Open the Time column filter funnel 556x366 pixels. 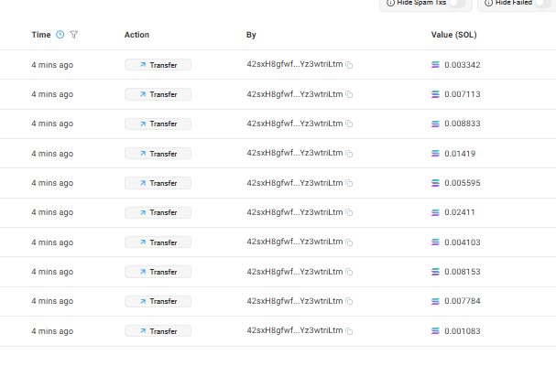point(74,35)
